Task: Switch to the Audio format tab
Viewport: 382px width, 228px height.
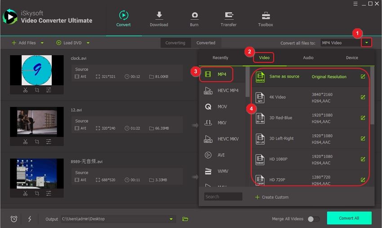Action: tap(308, 58)
